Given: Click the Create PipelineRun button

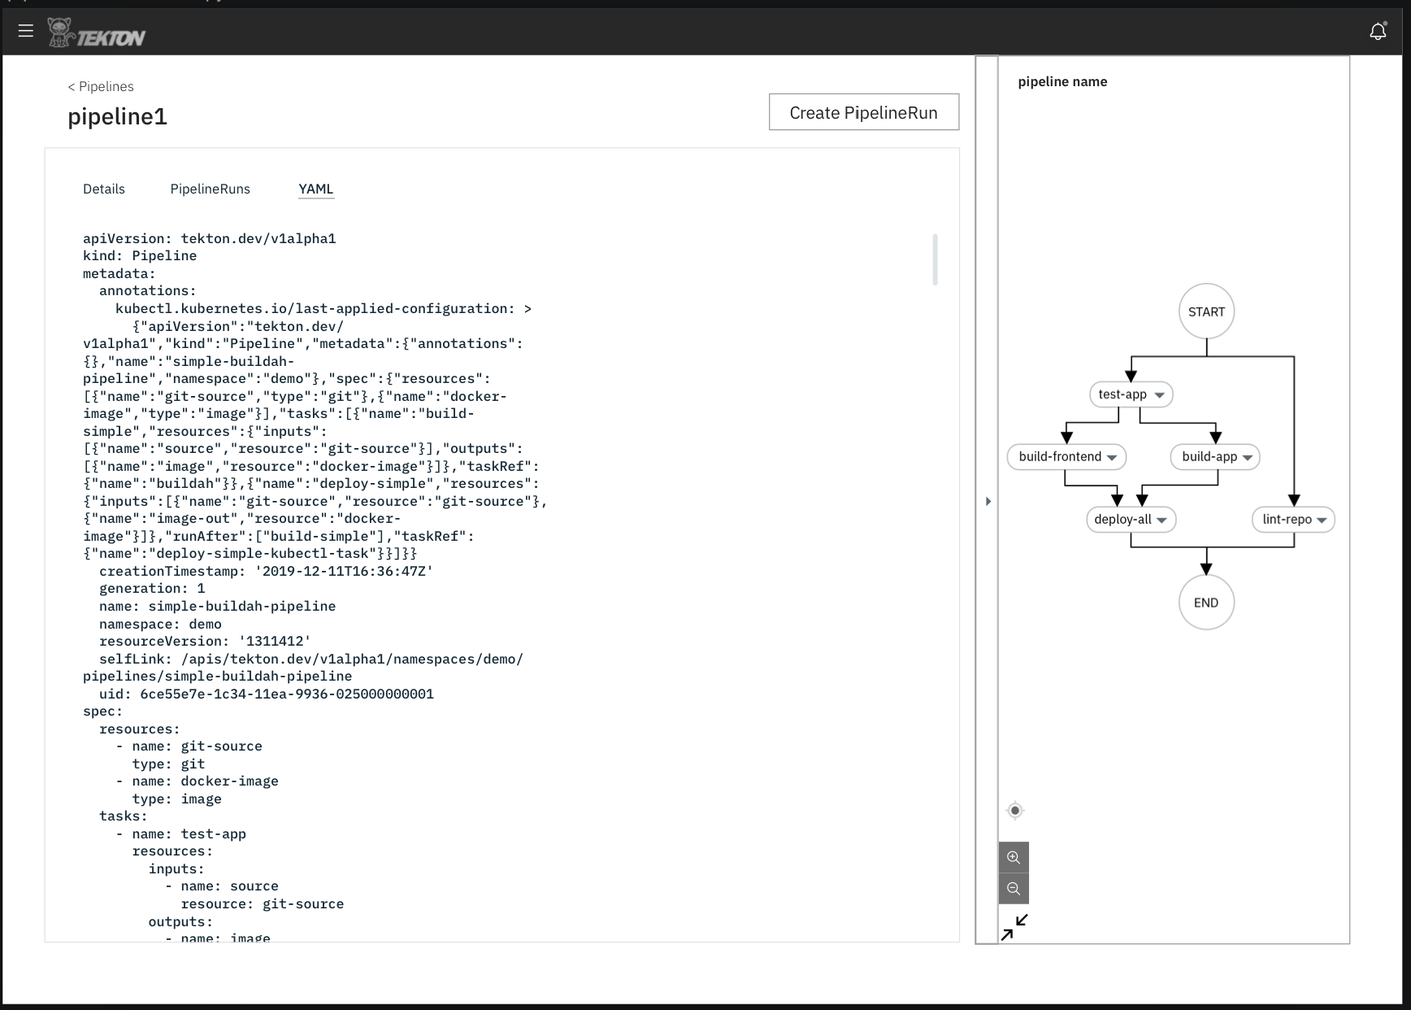Looking at the screenshot, I should 863,112.
